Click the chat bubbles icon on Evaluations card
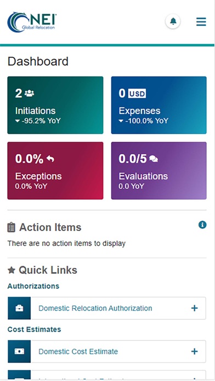This screenshot has width=215, height=381. point(154,159)
